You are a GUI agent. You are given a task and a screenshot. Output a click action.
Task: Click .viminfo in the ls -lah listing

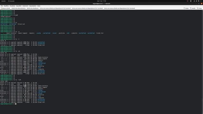[x=41, y=98]
